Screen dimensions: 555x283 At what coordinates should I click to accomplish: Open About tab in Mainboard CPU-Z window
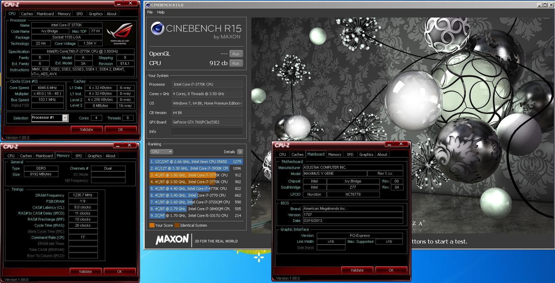(382, 154)
